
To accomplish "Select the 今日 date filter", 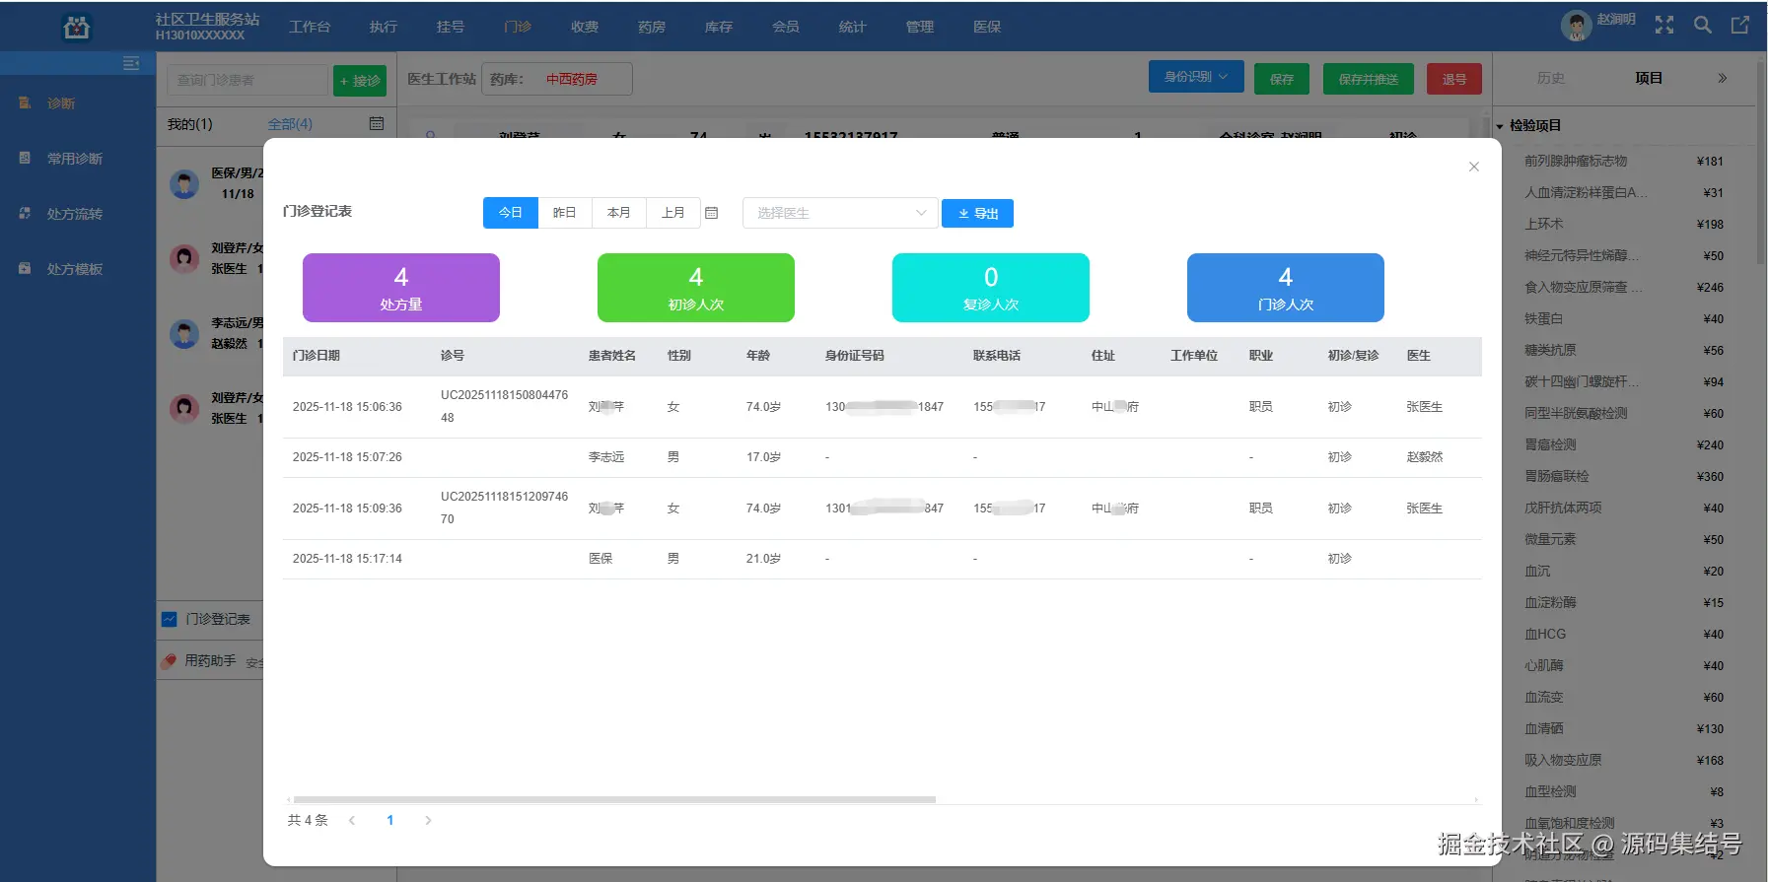I will 511,213.
